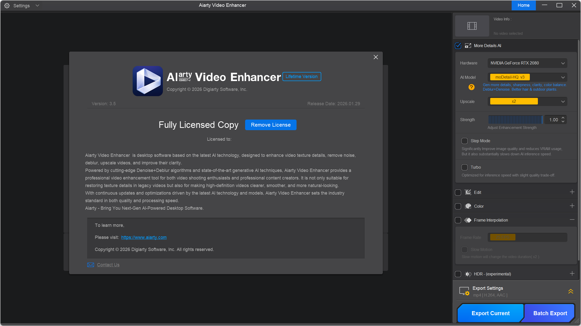Open the Hardware GPU dropdown
Image resolution: width=581 pixels, height=326 pixels.
point(527,63)
